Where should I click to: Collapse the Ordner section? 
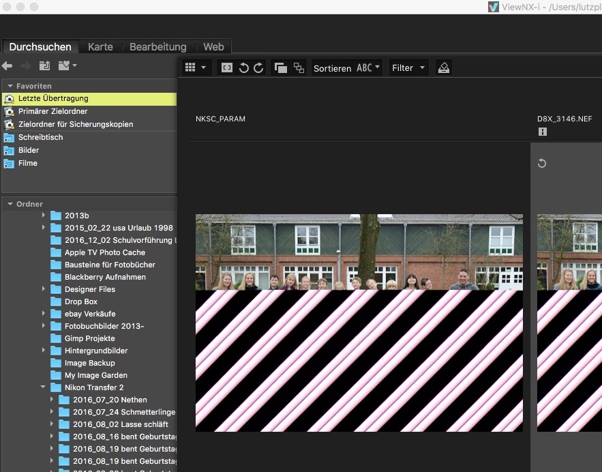[10, 204]
